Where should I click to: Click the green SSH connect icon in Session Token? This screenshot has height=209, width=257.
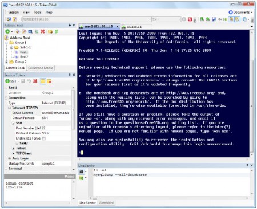coord(7,81)
